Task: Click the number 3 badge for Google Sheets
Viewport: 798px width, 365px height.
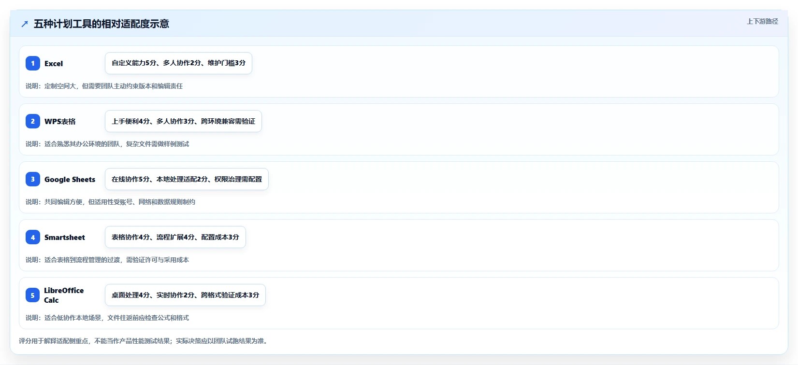Action: coord(33,179)
